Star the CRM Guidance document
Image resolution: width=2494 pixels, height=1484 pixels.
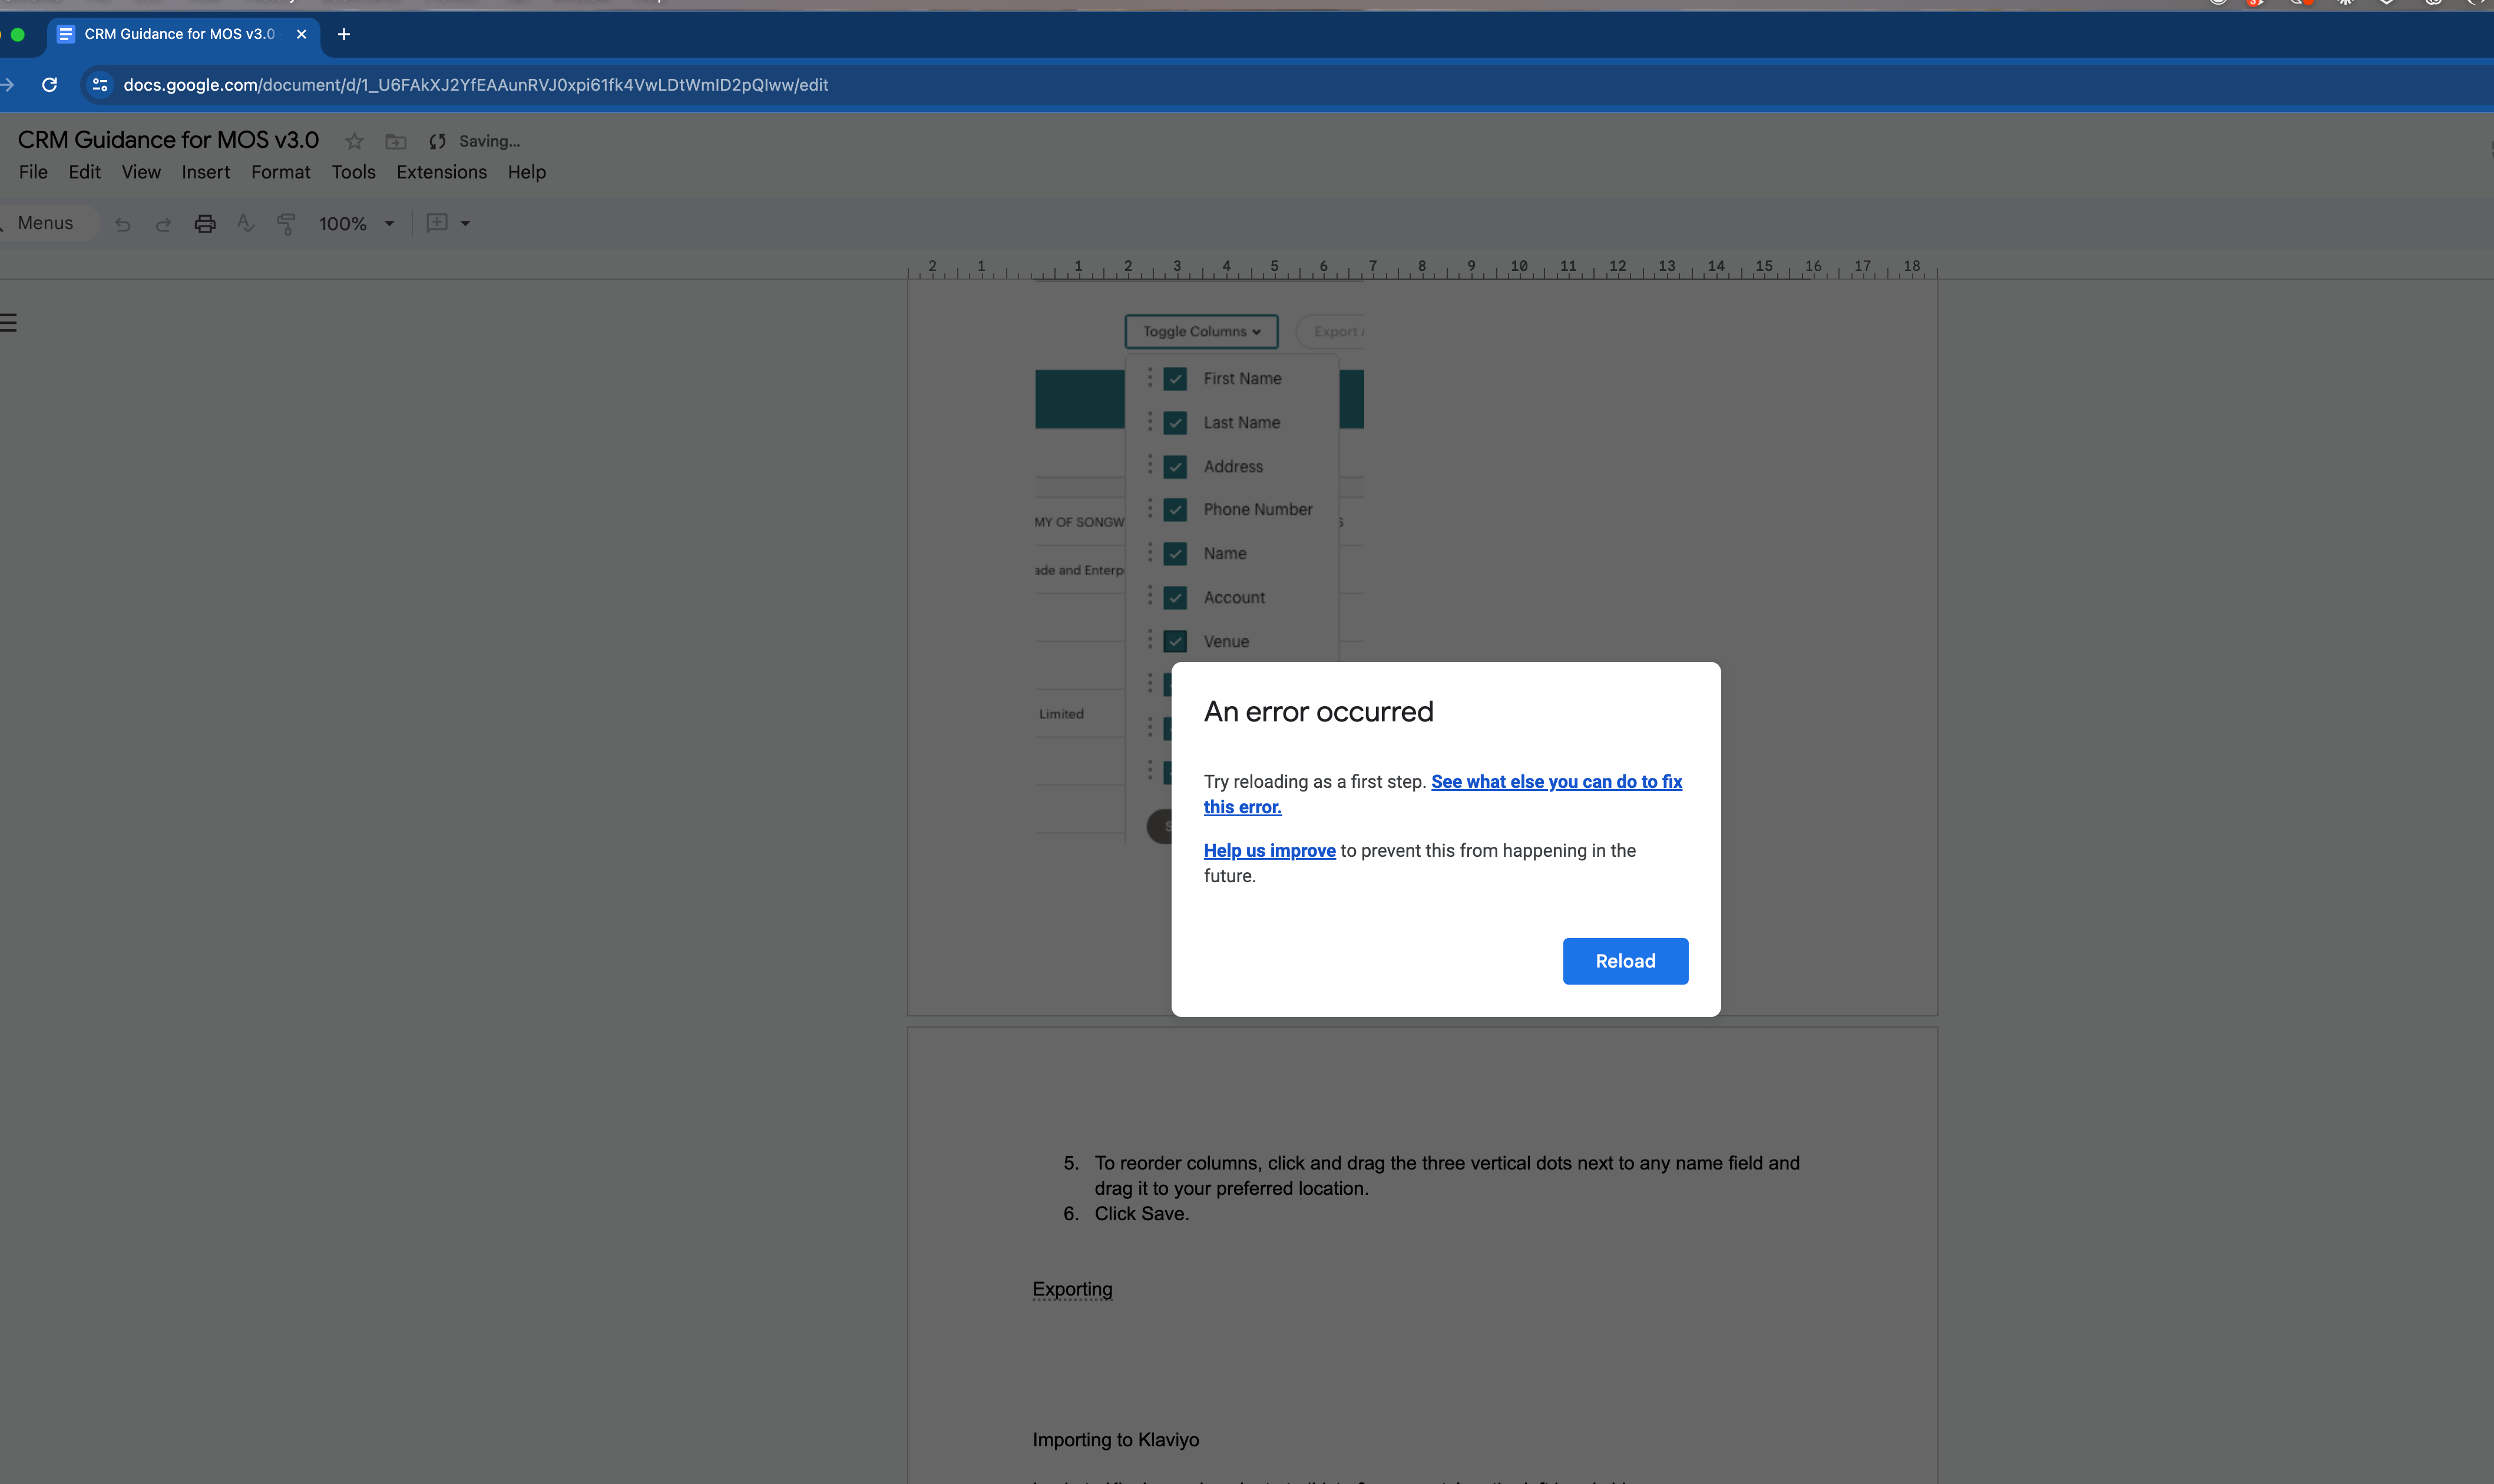tap(354, 141)
